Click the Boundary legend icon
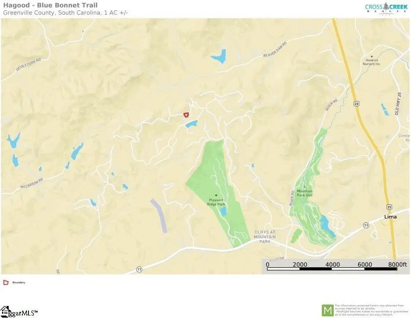This screenshot has width=411, height=318. (x=6, y=282)
